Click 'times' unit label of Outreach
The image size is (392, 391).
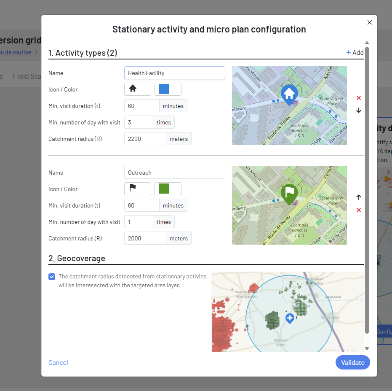click(x=164, y=222)
